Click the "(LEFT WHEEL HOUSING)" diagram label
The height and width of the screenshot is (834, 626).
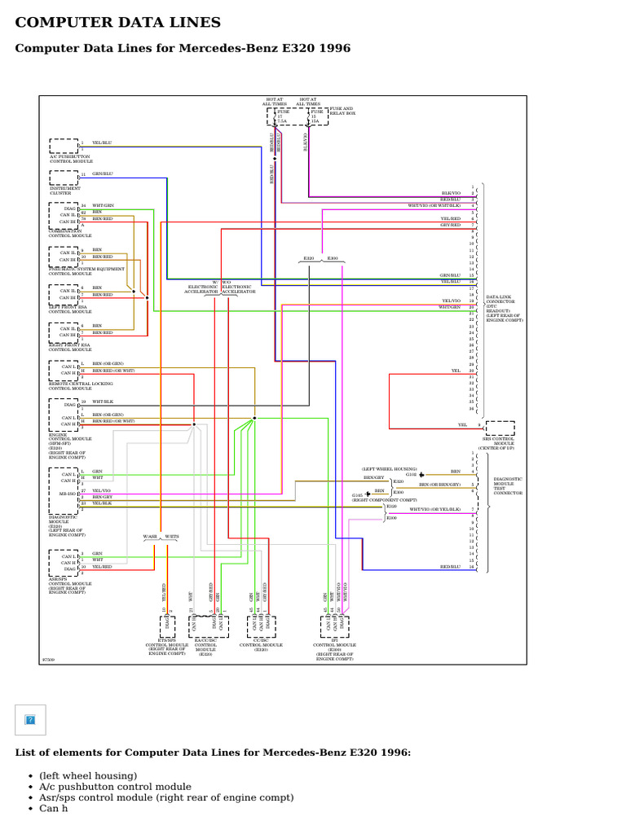pos(389,469)
